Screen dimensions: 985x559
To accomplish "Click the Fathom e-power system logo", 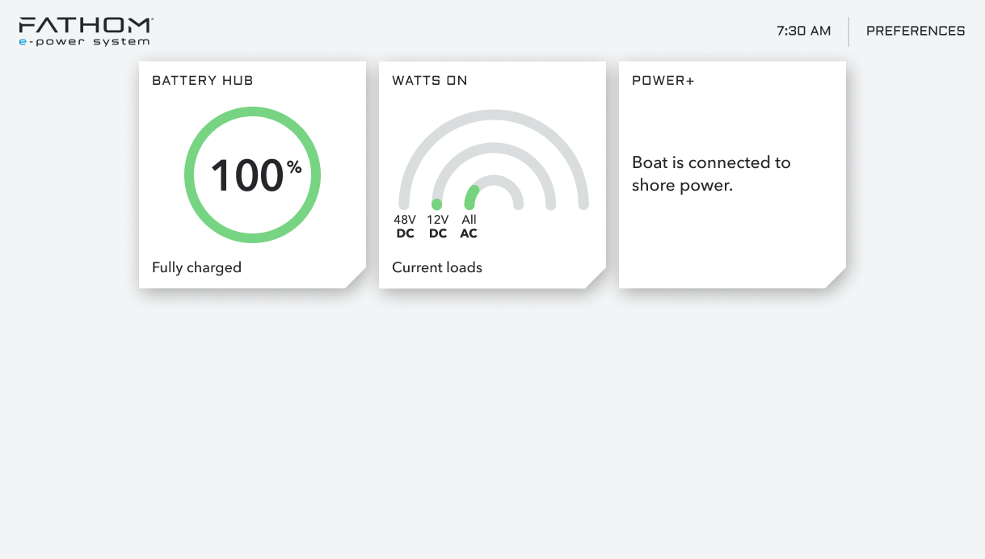I will click(x=85, y=31).
